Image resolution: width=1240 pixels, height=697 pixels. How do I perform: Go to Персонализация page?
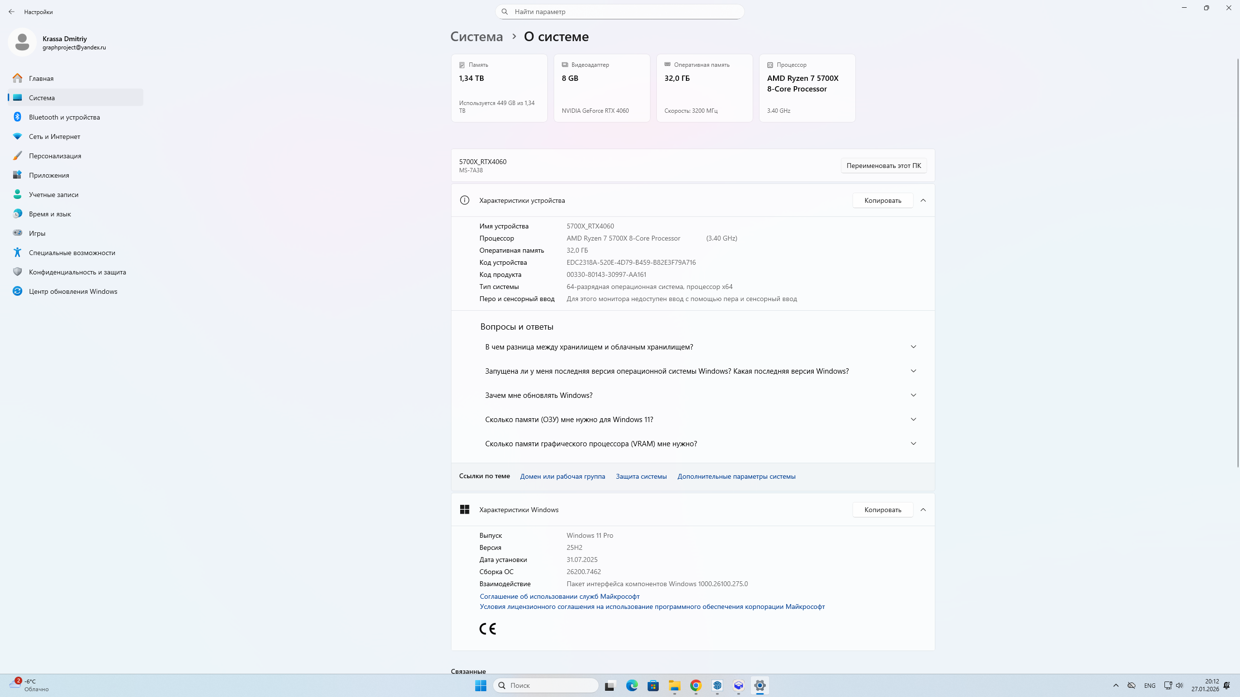[x=55, y=156]
